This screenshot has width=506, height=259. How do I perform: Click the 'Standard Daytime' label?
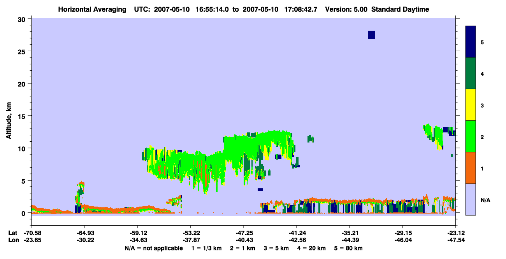coord(400,9)
